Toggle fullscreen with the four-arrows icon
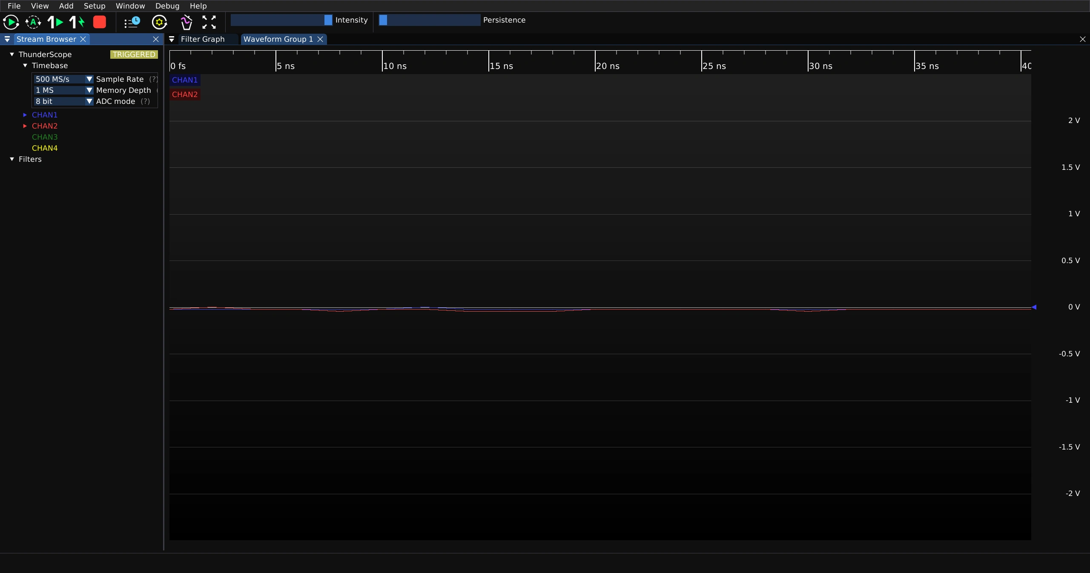 point(209,22)
